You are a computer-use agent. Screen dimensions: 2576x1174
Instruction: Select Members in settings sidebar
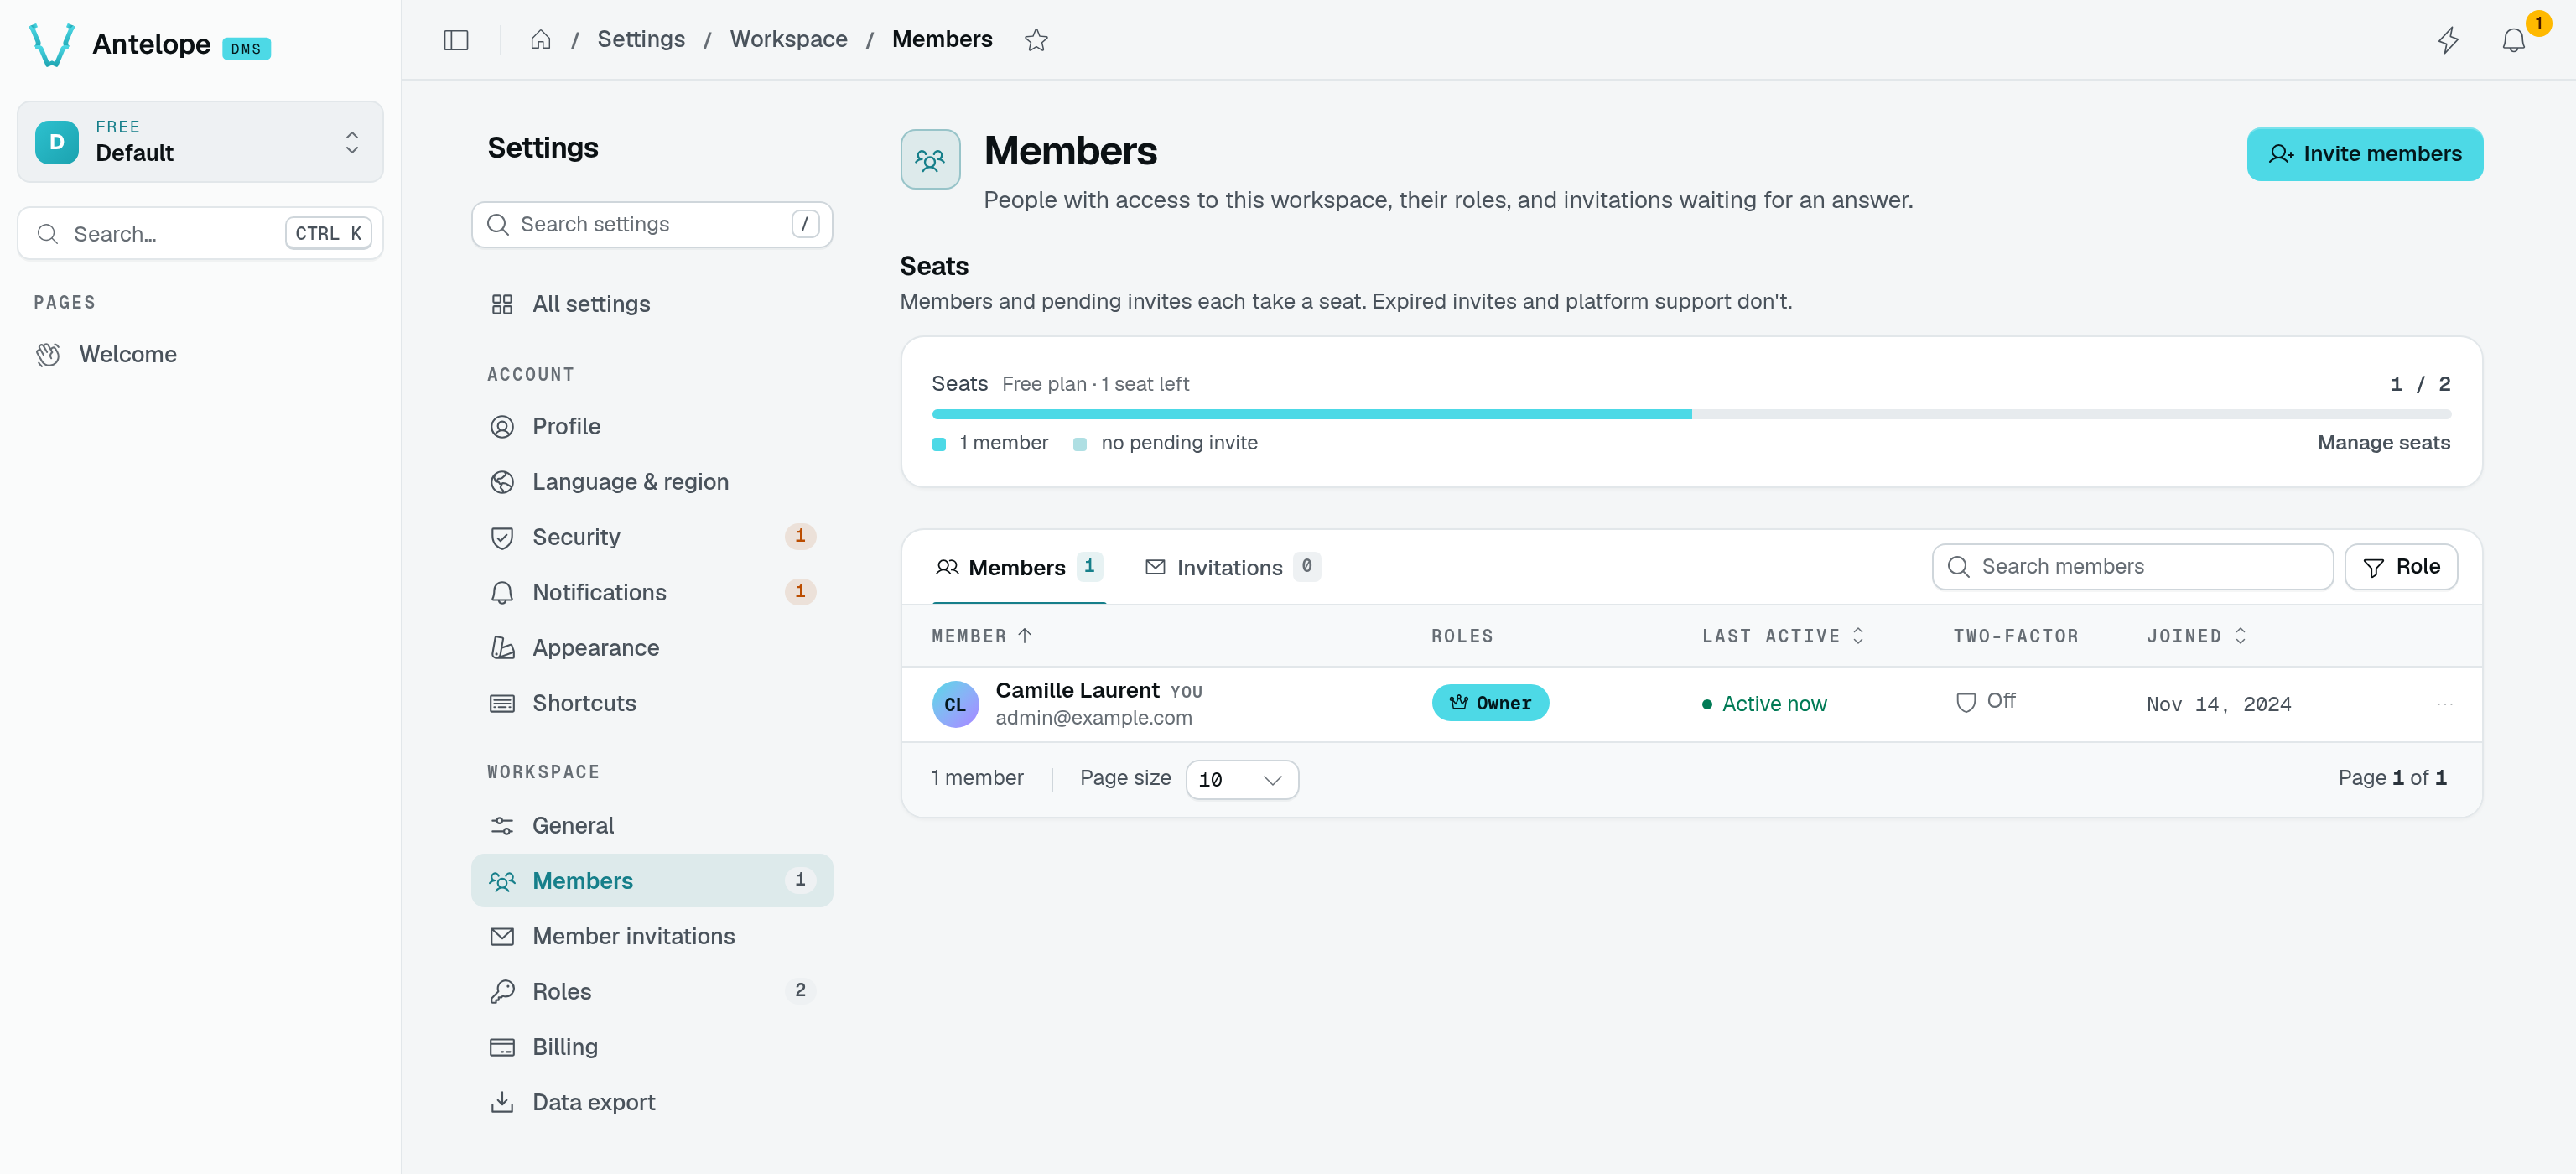652,881
